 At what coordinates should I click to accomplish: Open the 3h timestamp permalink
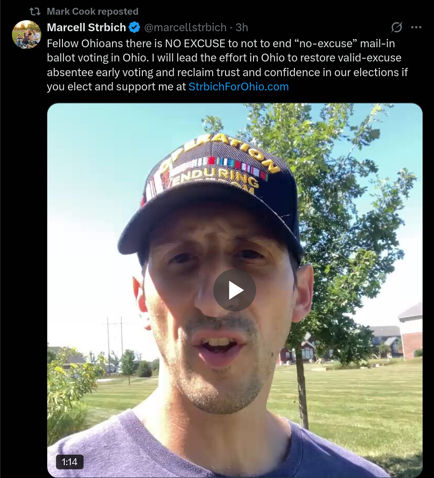(242, 28)
